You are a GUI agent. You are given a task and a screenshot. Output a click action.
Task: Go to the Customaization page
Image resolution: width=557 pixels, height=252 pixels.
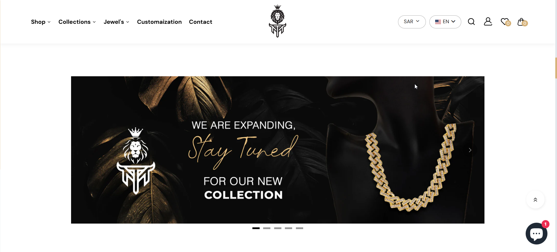point(159,22)
